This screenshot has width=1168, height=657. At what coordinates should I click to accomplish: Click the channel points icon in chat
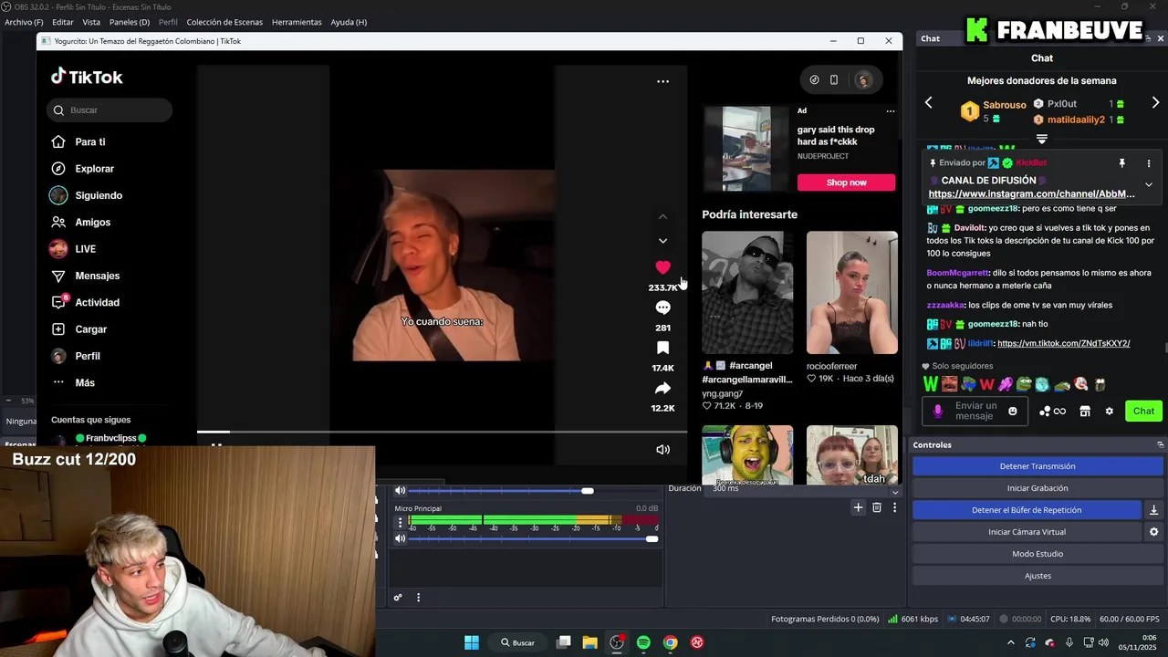click(x=1052, y=412)
